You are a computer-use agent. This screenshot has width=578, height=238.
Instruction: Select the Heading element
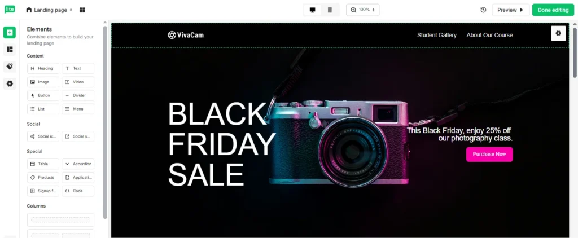pyautogui.click(x=43, y=69)
